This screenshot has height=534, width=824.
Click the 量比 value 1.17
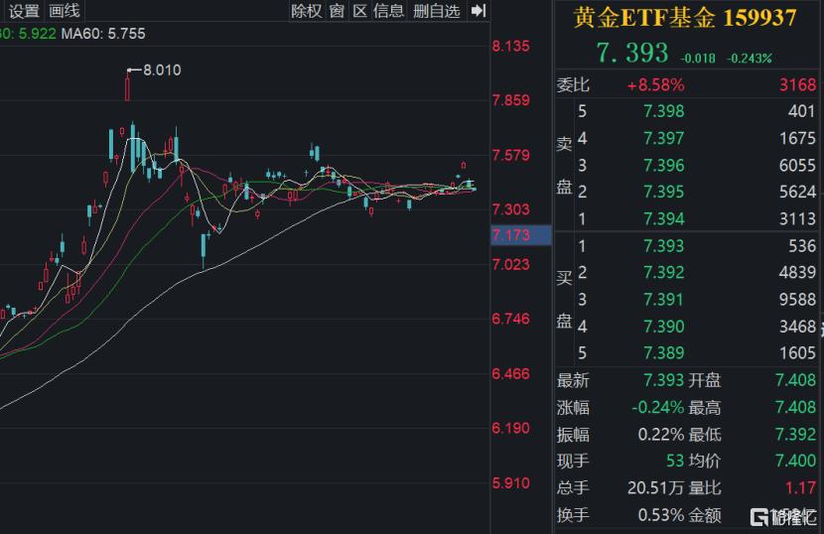point(801,487)
